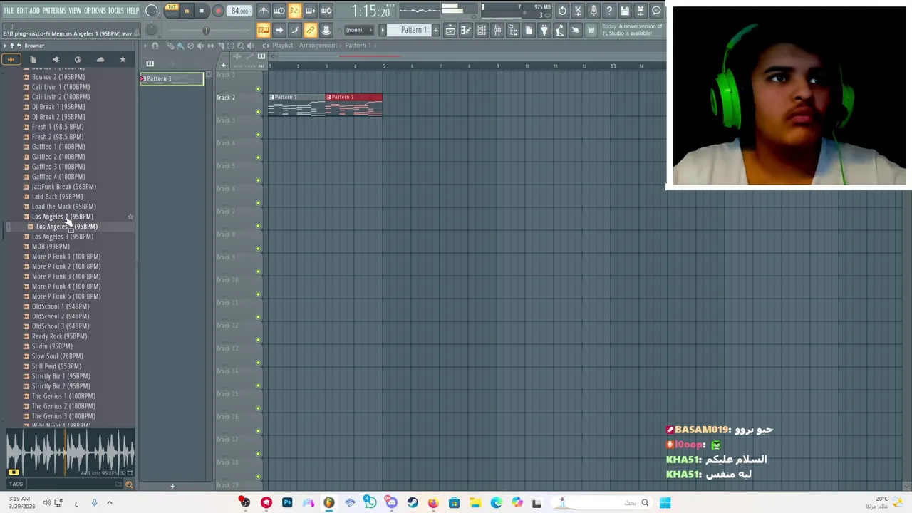Open the Channel rack icon

[x=482, y=30]
